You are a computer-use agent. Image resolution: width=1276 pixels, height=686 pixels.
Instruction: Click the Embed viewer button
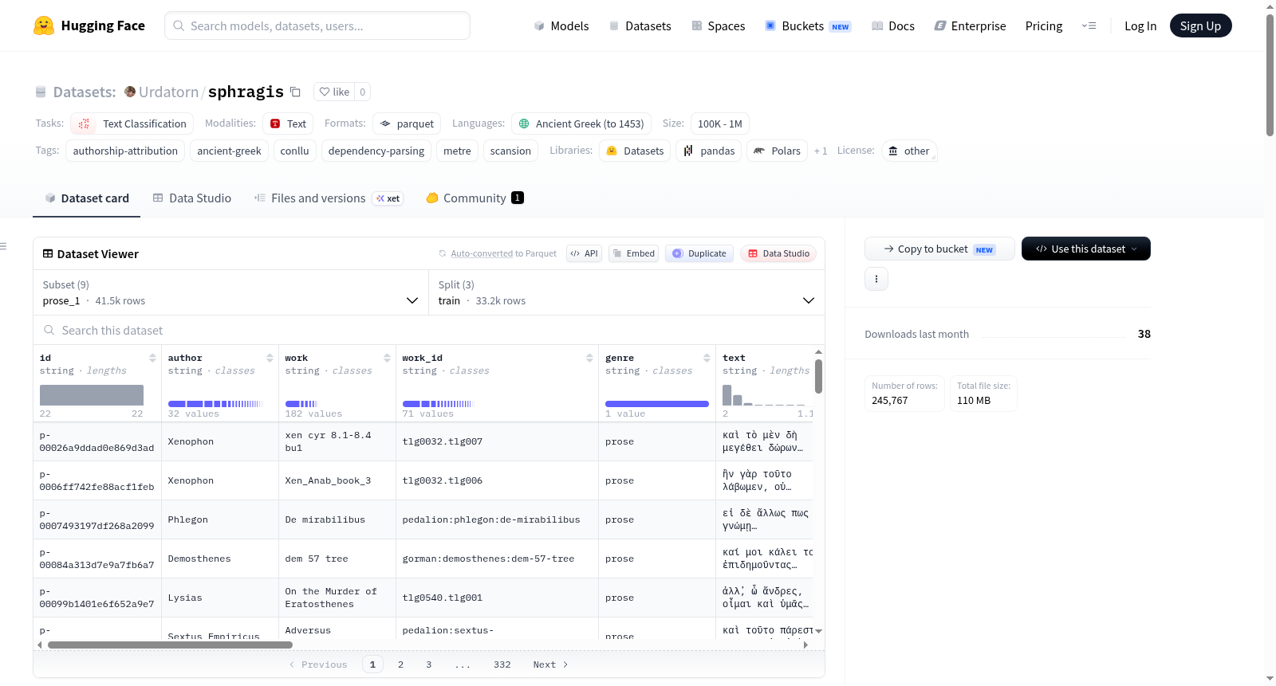tap(634, 253)
